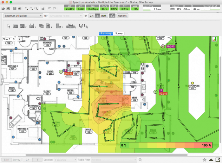The height and width of the screenshot is (163, 222).
Task: Expand the wall tool type arrow
Action: tap(26, 27)
